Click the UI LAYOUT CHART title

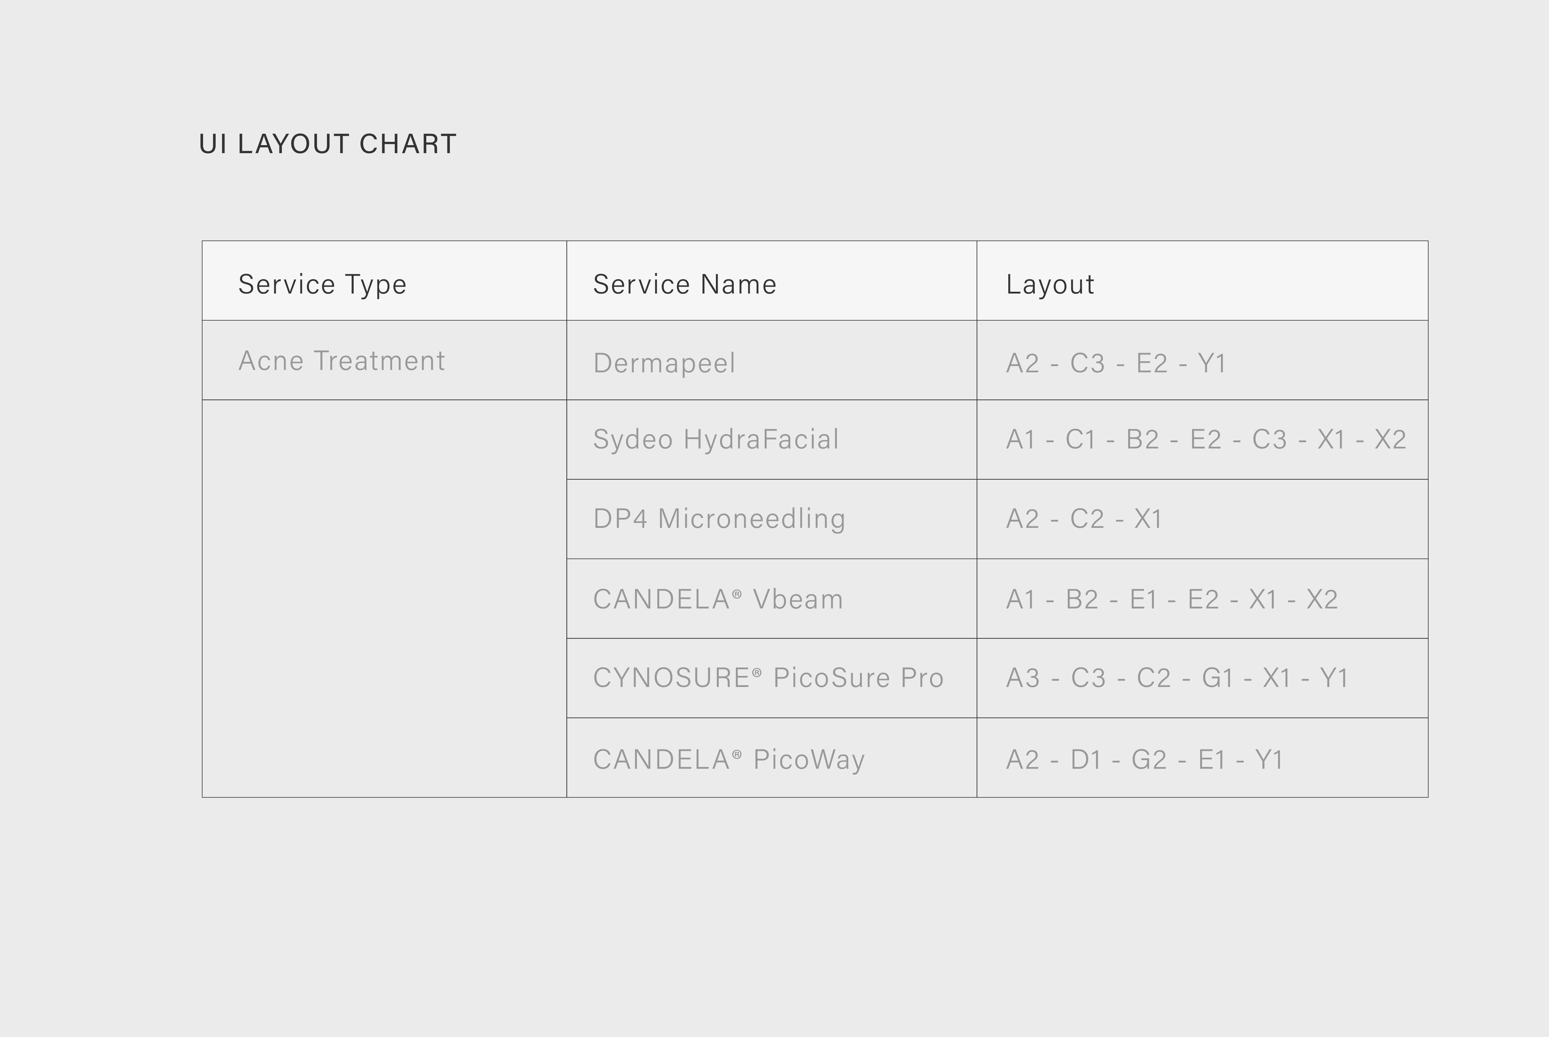pyautogui.click(x=327, y=144)
